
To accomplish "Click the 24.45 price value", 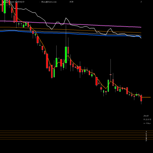I will click(146, 116).
